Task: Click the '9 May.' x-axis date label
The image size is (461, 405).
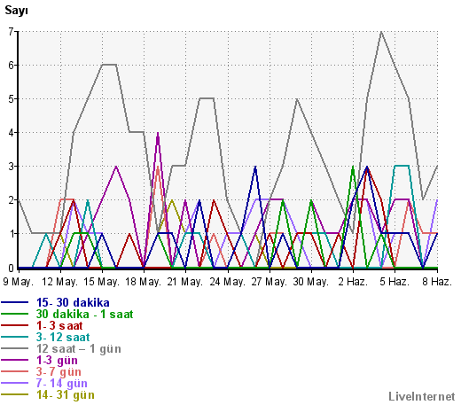Action: 18,282
